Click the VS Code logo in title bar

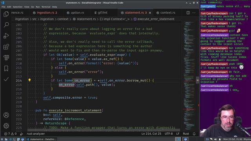click(3, 3)
